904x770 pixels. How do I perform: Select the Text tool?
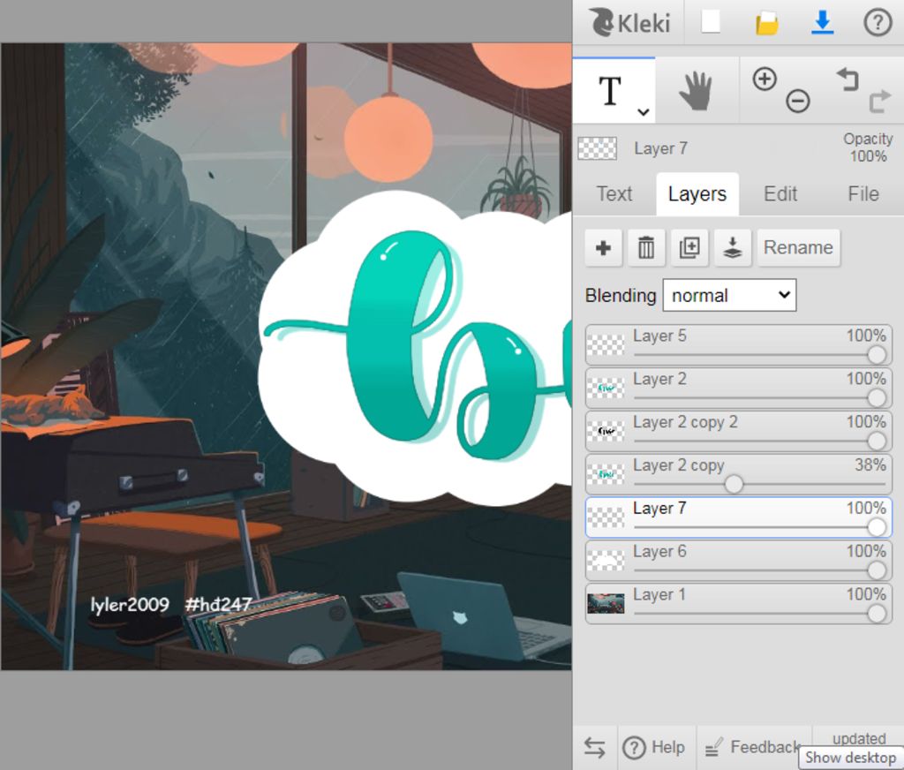tap(610, 91)
